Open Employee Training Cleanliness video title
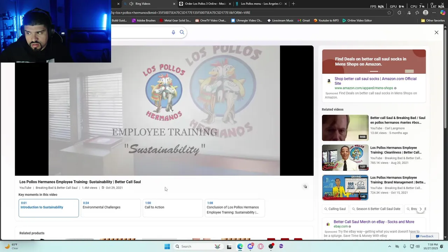The width and height of the screenshot is (448, 252). point(396,150)
